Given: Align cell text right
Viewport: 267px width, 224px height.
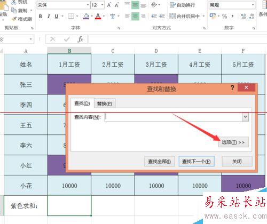Looking at the screenshot, I should [143, 17].
